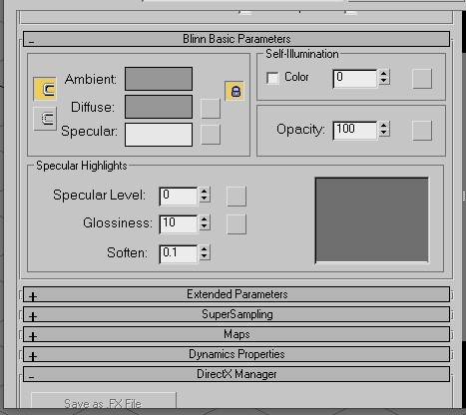Enable the Self-Illumination Color checkbox
Screen dimensions: 466x415
(272, 78)
